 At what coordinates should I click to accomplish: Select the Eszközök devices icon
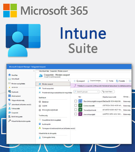point(10,92)
